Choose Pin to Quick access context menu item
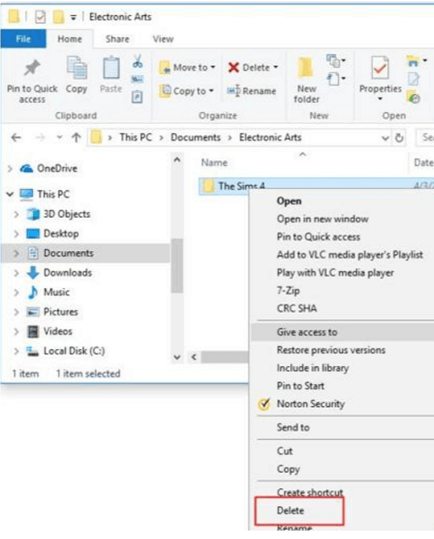The height and width of the screenshot is (539, 434). point(319,236)
